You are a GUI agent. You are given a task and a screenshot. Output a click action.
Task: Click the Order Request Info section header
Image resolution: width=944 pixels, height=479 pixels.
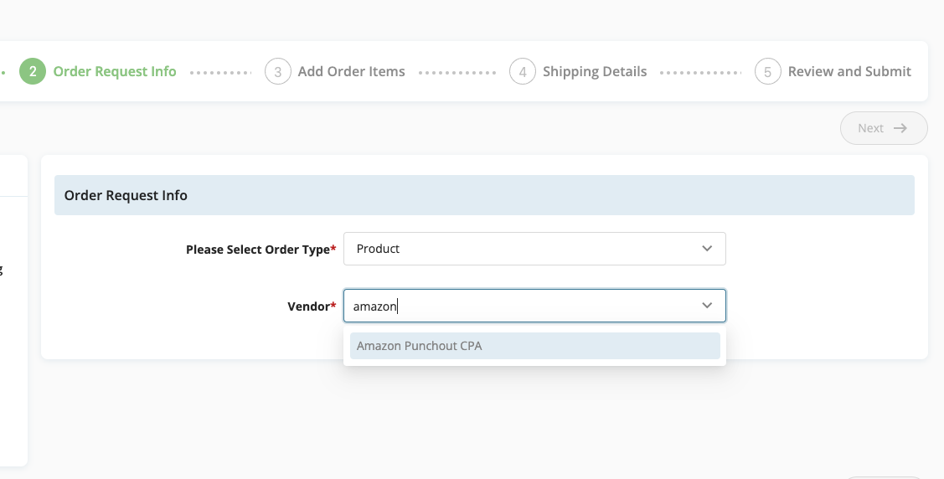[485, 195]
